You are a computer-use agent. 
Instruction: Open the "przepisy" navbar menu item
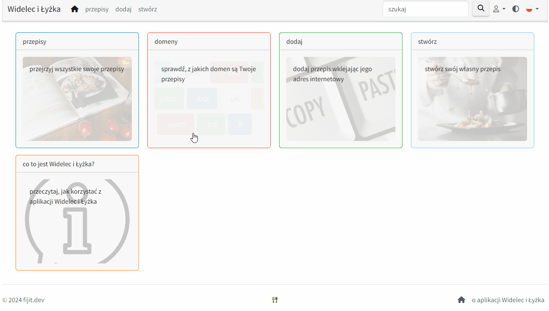(97, 9)
